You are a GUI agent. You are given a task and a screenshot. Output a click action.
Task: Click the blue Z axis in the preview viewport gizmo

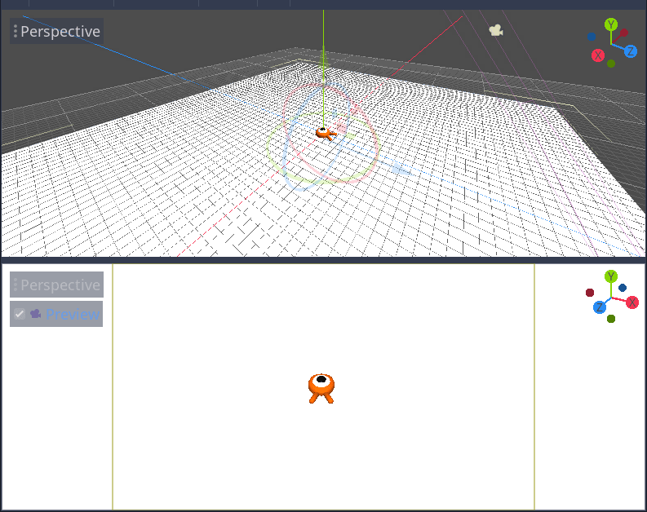pyautogui.click(x=600, y=307)
